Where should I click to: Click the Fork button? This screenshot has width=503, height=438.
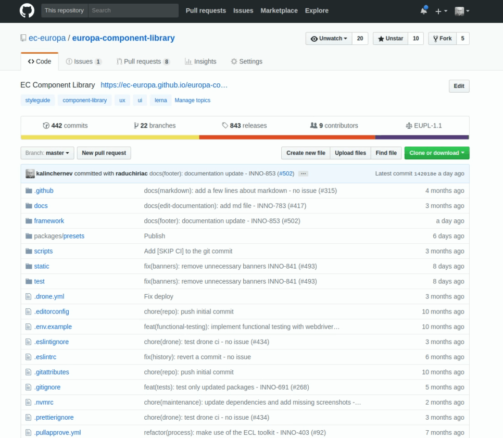[x=443, y=39]
